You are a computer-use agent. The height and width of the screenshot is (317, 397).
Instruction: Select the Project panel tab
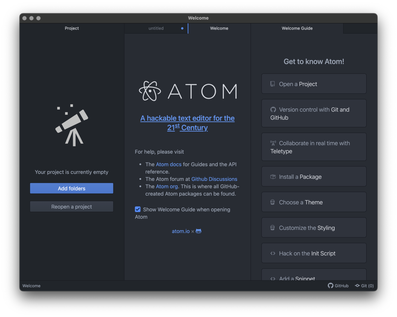[72, 28]
